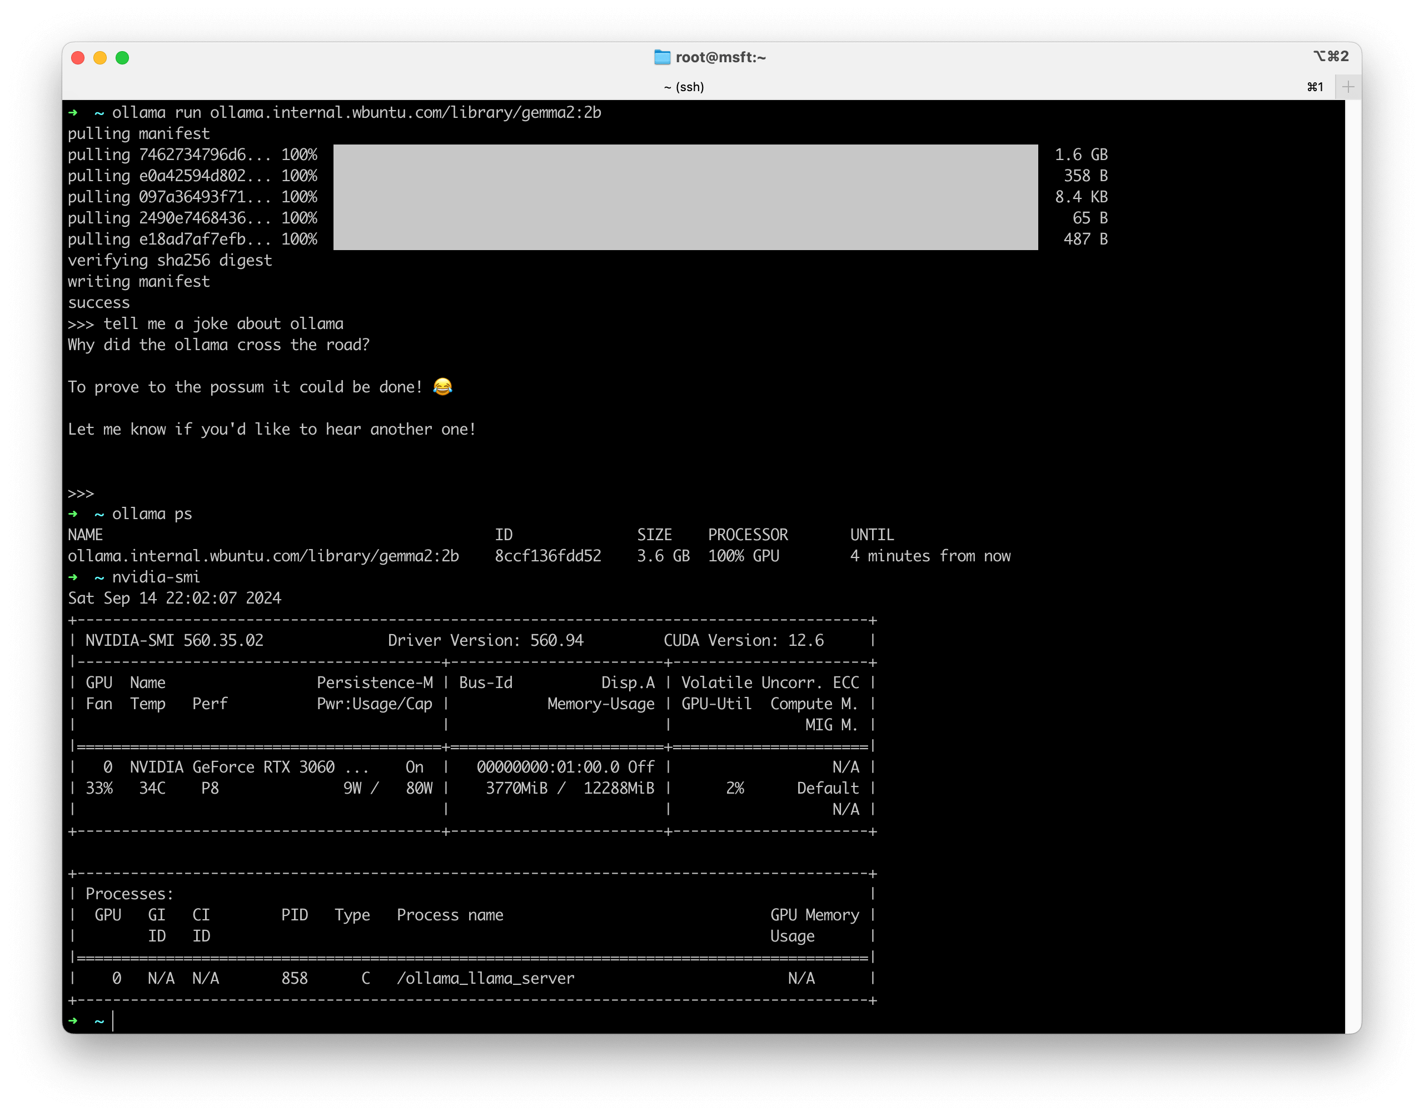Click the /ollama_llama_server process name
1424x1116 pixels.
pyautogui.click(x=486, y=978)
